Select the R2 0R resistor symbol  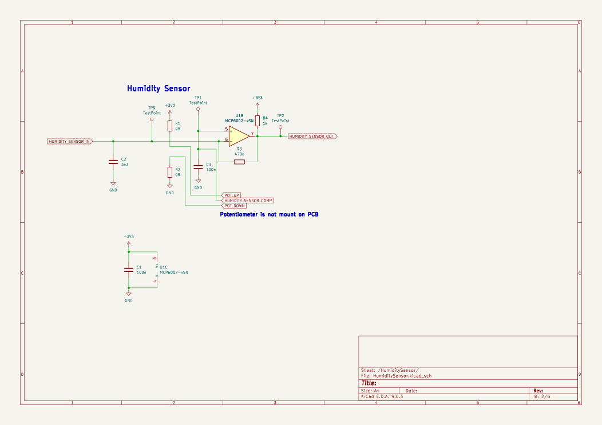pos(170,172)
